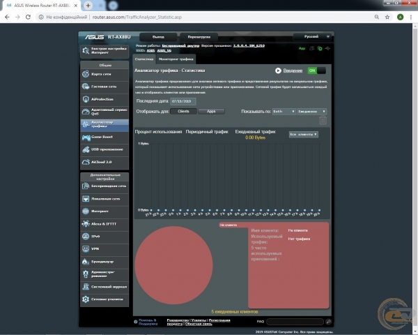Switch to the Статистика tab
This screenshot has width=418, height=335.
144,59
